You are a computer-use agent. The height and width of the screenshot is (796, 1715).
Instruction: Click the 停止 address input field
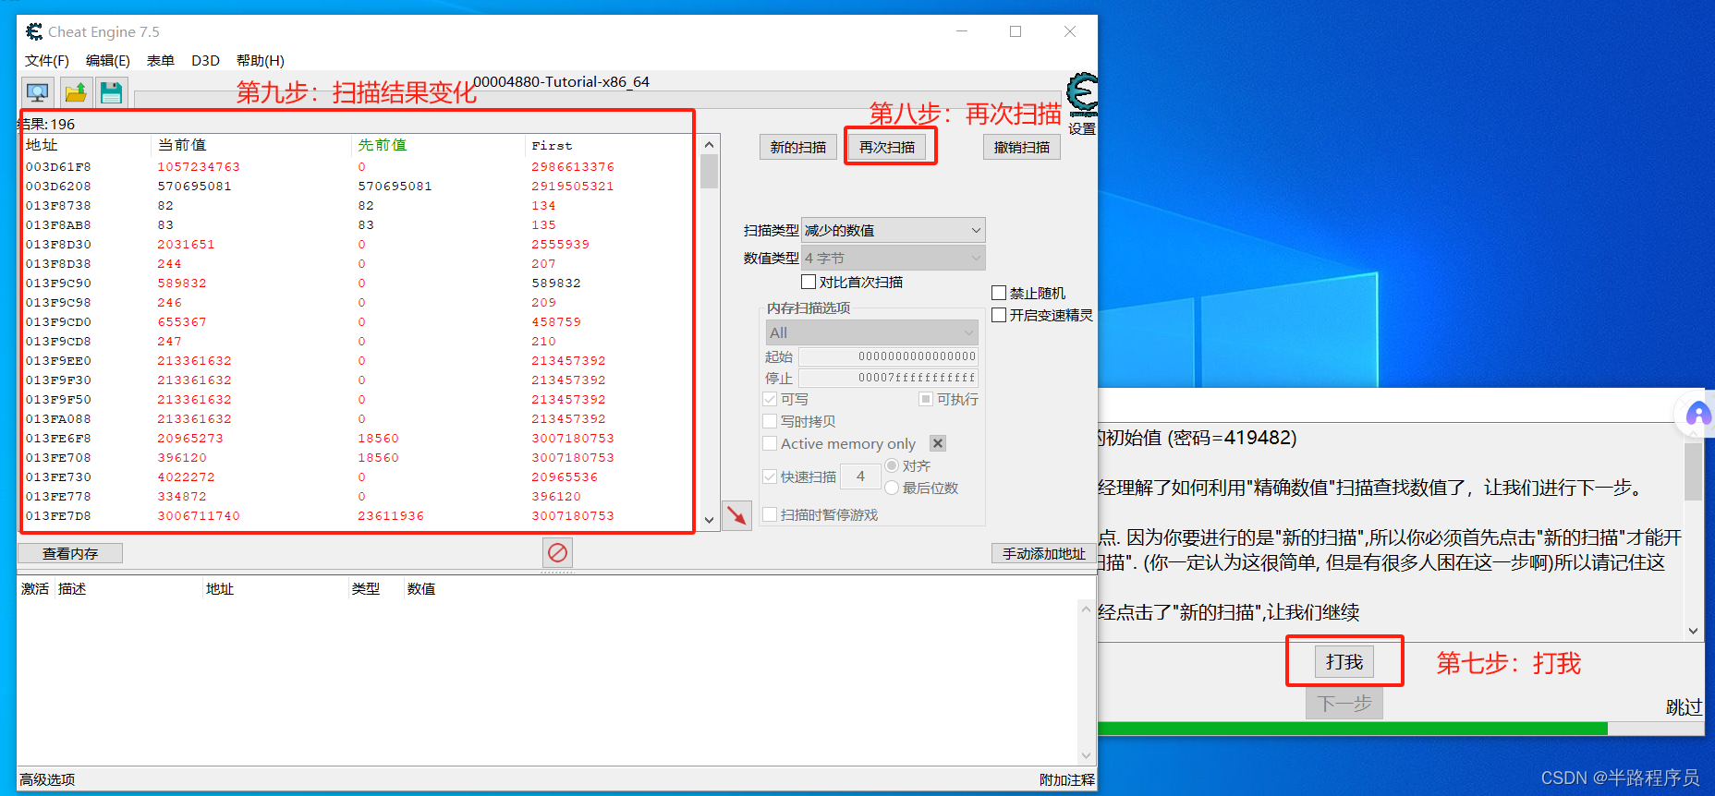889,378
